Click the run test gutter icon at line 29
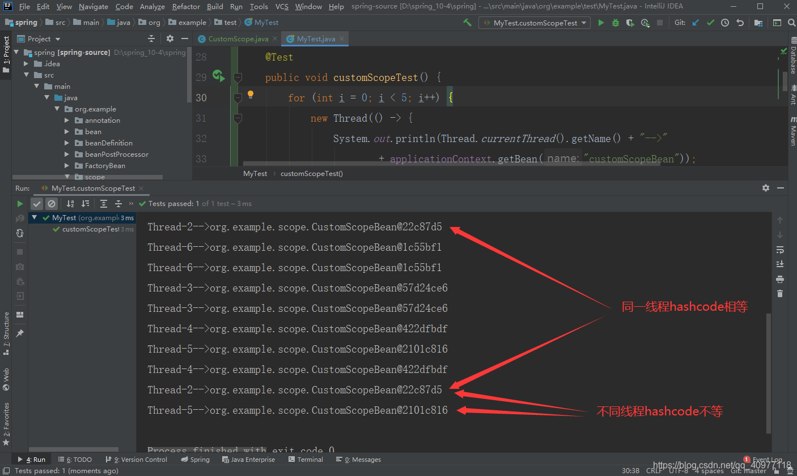 pyautogui.click(x=218, y=75)
